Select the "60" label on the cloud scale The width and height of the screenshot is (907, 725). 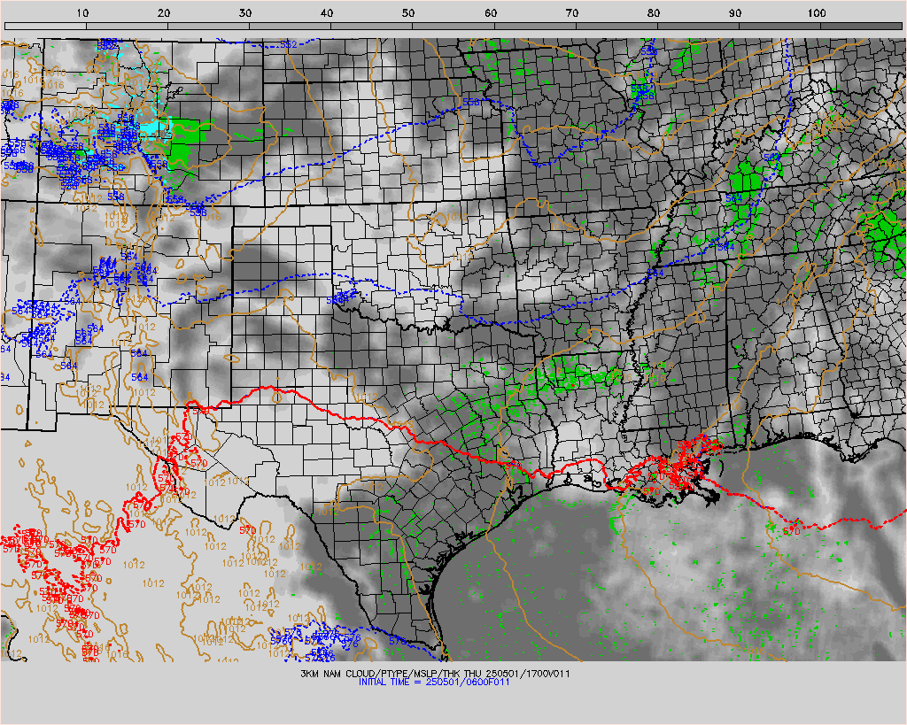click(x=491, y=12)
